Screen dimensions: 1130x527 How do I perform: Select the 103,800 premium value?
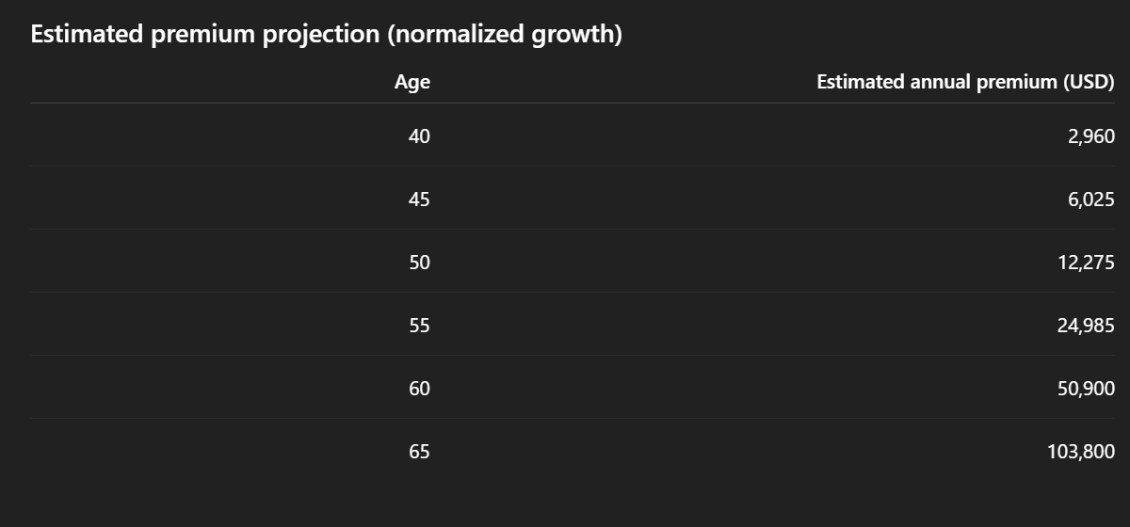[x=1081, y=452]
